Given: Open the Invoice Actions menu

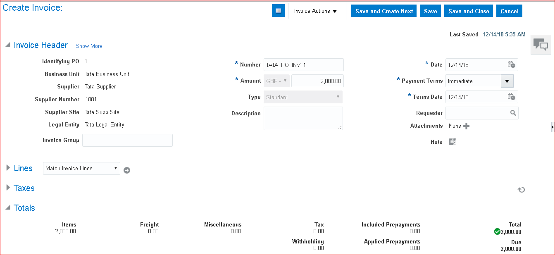Looking at the screenshot, I should [316, 11].
